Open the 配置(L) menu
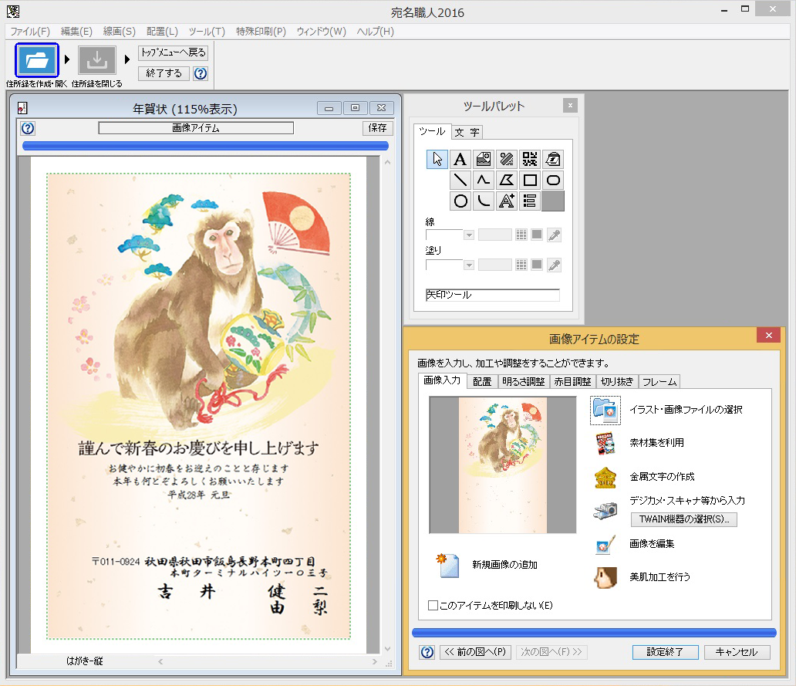This screenshot has width=796, height=686. coord(163,32)
